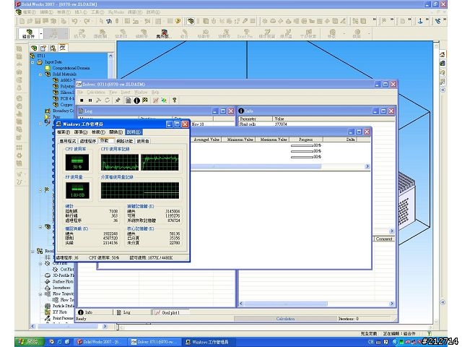Click horizontal scrollbar in the Info window
Screen dimensions: 462x347
(x=286, y=304)
